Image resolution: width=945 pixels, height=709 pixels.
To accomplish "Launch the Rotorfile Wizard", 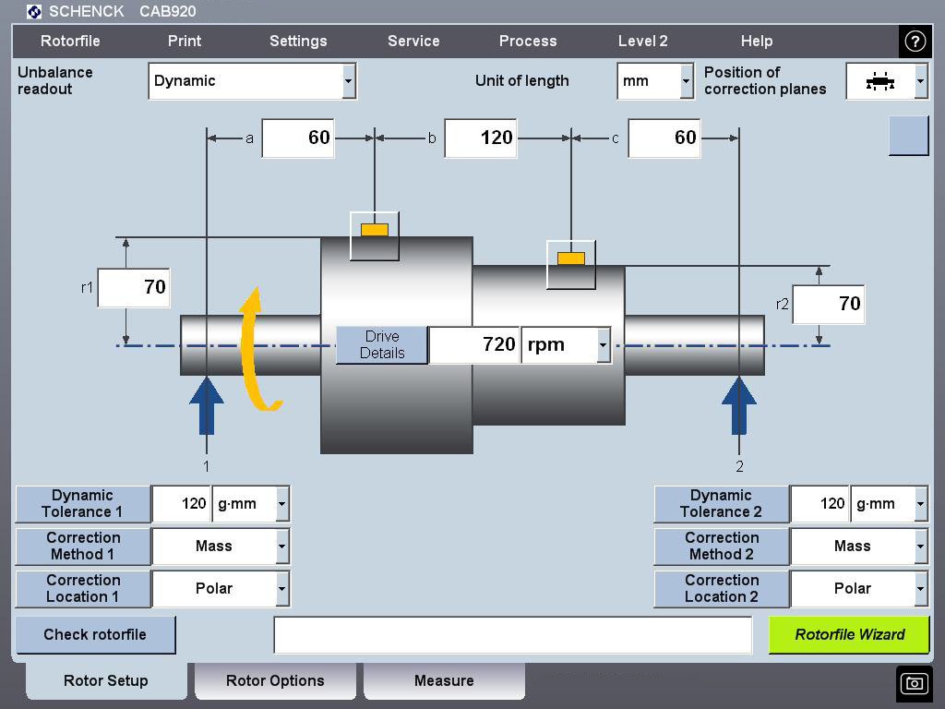I will (x=849, y=635).
